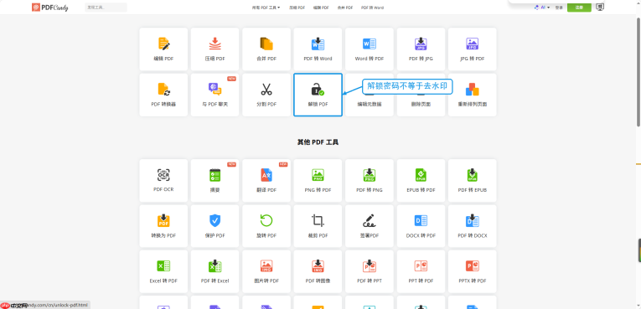This screenshot has height=309, width=641.
Task: Open the 解锁 PDF padlock icon
Action: (x=318, y=89)
